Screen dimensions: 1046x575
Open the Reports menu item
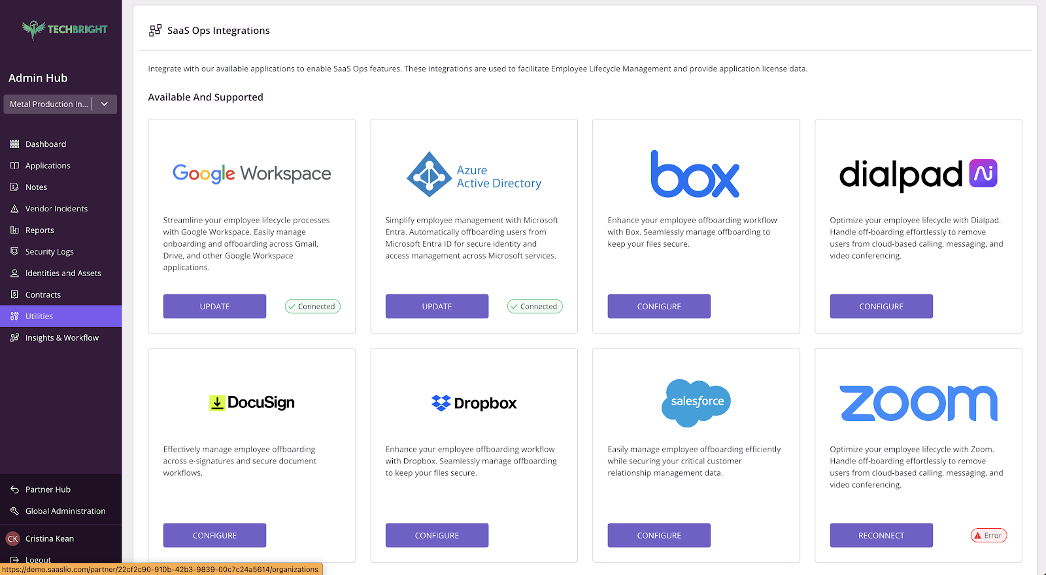click(x=61, y=230)
